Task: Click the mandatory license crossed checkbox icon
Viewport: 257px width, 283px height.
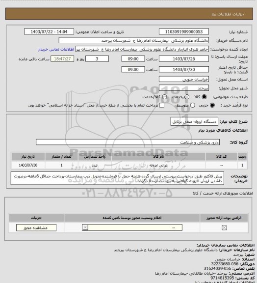Action: (224, 228)
